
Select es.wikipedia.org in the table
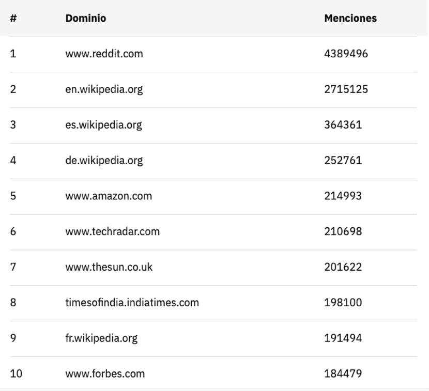pos(103,125)
